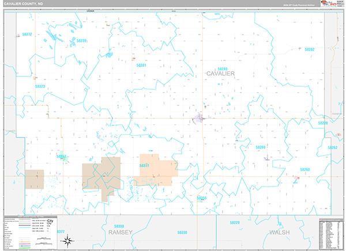
Task: Click the RAMSEY county name
Action: [x=121, y=232]
